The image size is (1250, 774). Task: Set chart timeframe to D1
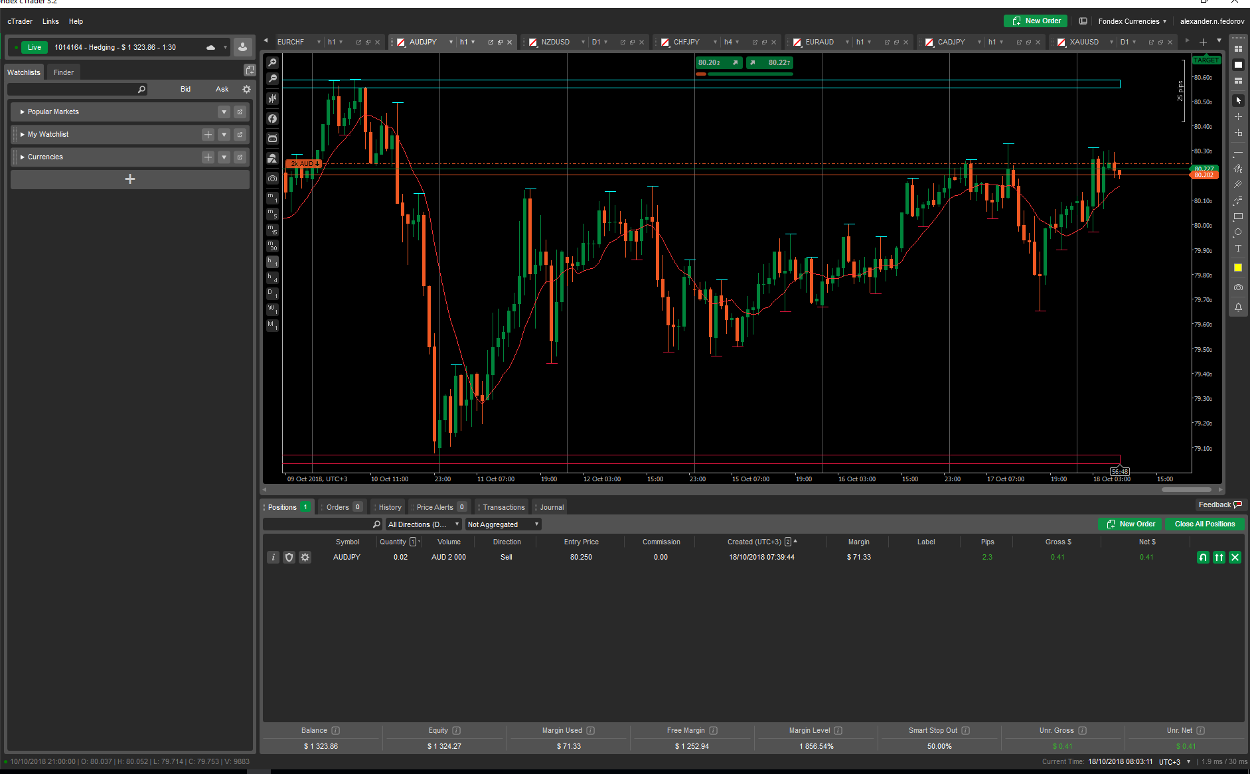click(272, 293)
